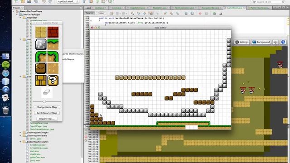Open the GameModel.java editor tab
The image size is (290, 163).
pos(235,8)
